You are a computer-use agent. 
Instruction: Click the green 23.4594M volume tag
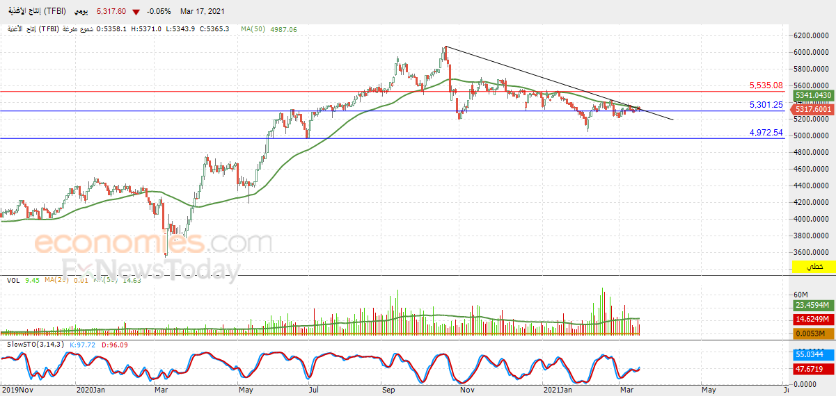tap(813, 305)
